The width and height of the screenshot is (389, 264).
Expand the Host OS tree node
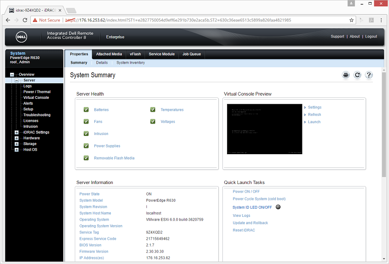(x=16, y=150)
